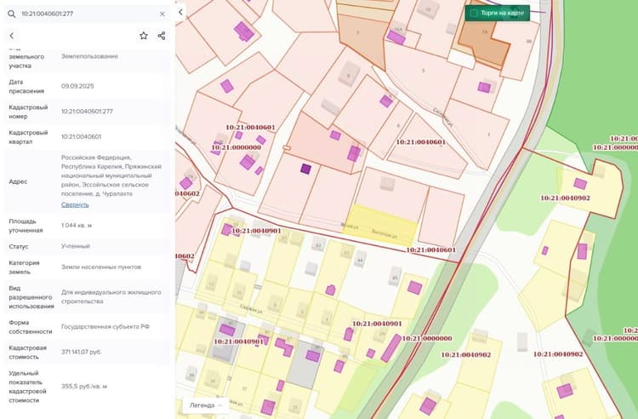638x419 pixels.
Task: Collapse the side panel with chevron
Action: 180,12
